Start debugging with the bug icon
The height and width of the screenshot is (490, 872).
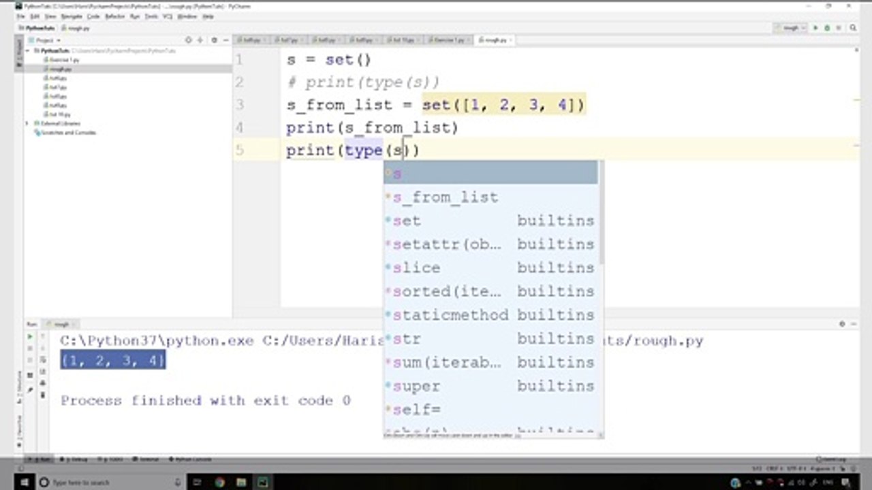[827, 28]
